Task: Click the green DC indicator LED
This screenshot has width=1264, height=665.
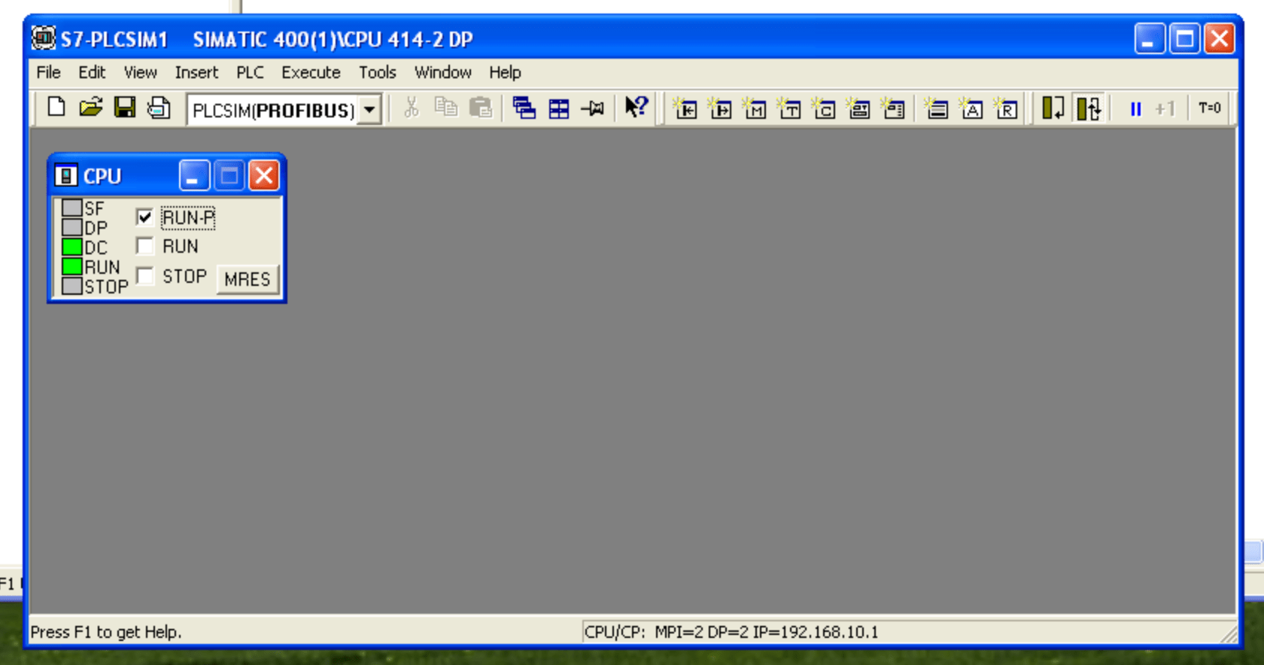Action: pos(72,247)
